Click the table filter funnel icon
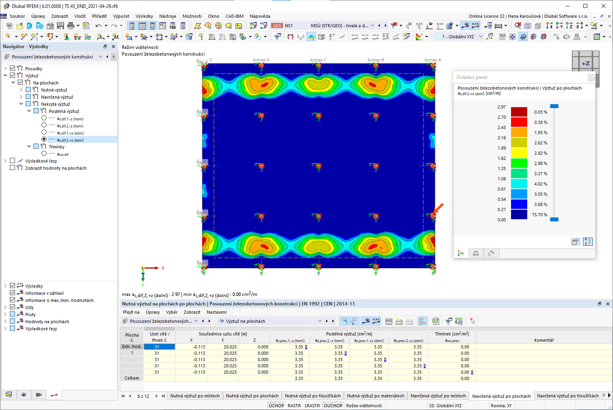 point(449,321)
